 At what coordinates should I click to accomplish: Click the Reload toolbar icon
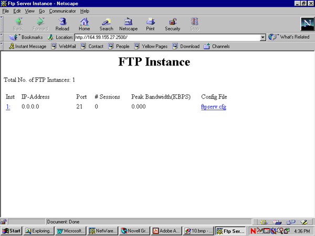point(62,24)
